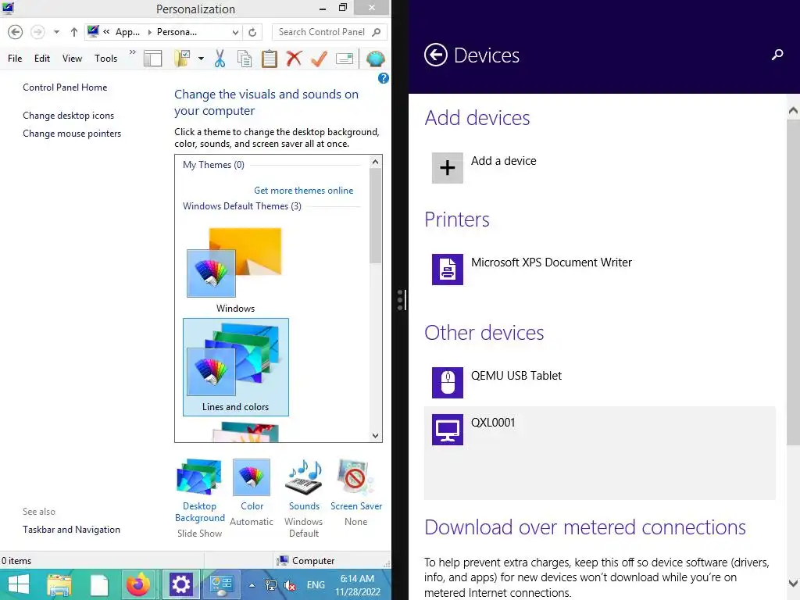Screen dimensions: 800x600
Task: Click the blank document taskbar icon
Action: click(99, 584)
